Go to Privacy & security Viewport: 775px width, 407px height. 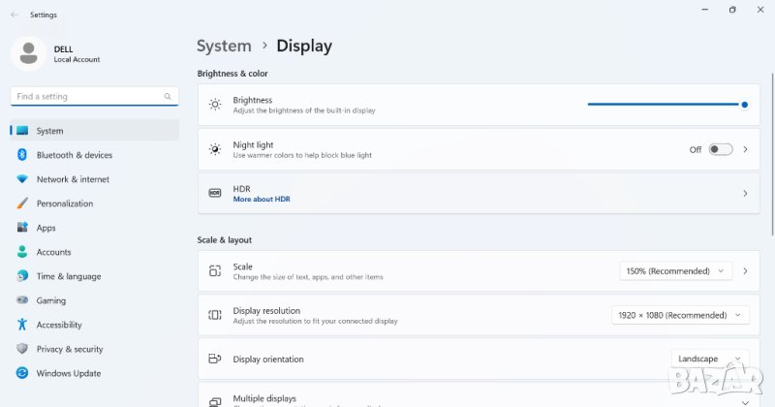tap(69, 349)
